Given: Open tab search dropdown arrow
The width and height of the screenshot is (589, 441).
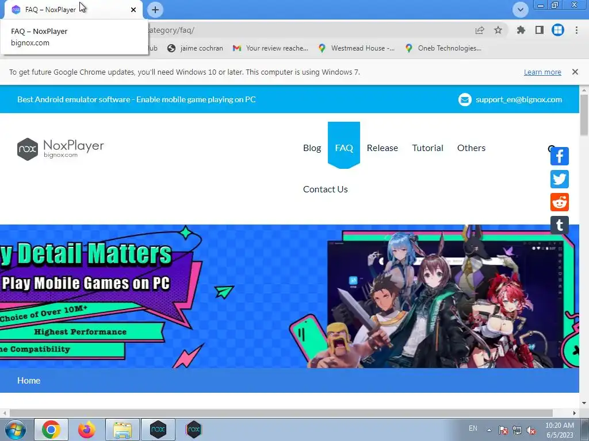Looking at the screenshot, I should point(520,10).
